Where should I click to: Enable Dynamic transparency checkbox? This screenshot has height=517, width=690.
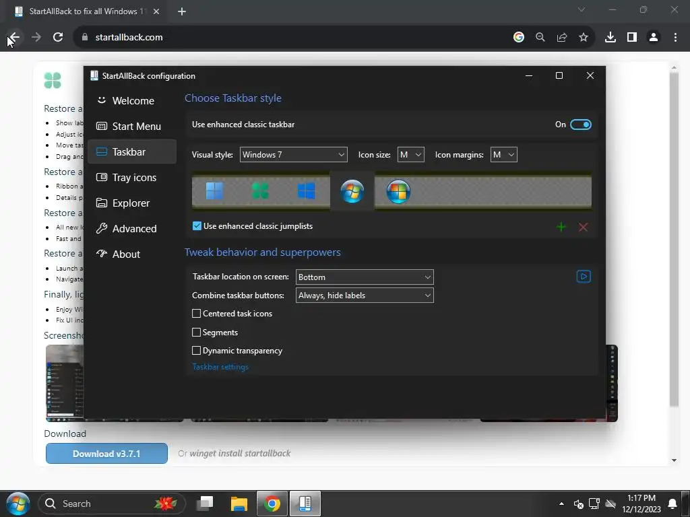click(x=196, y=350)
